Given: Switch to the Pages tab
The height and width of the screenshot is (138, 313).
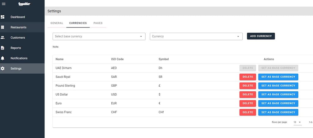Looking at the screenshot, I should [98, 23].
